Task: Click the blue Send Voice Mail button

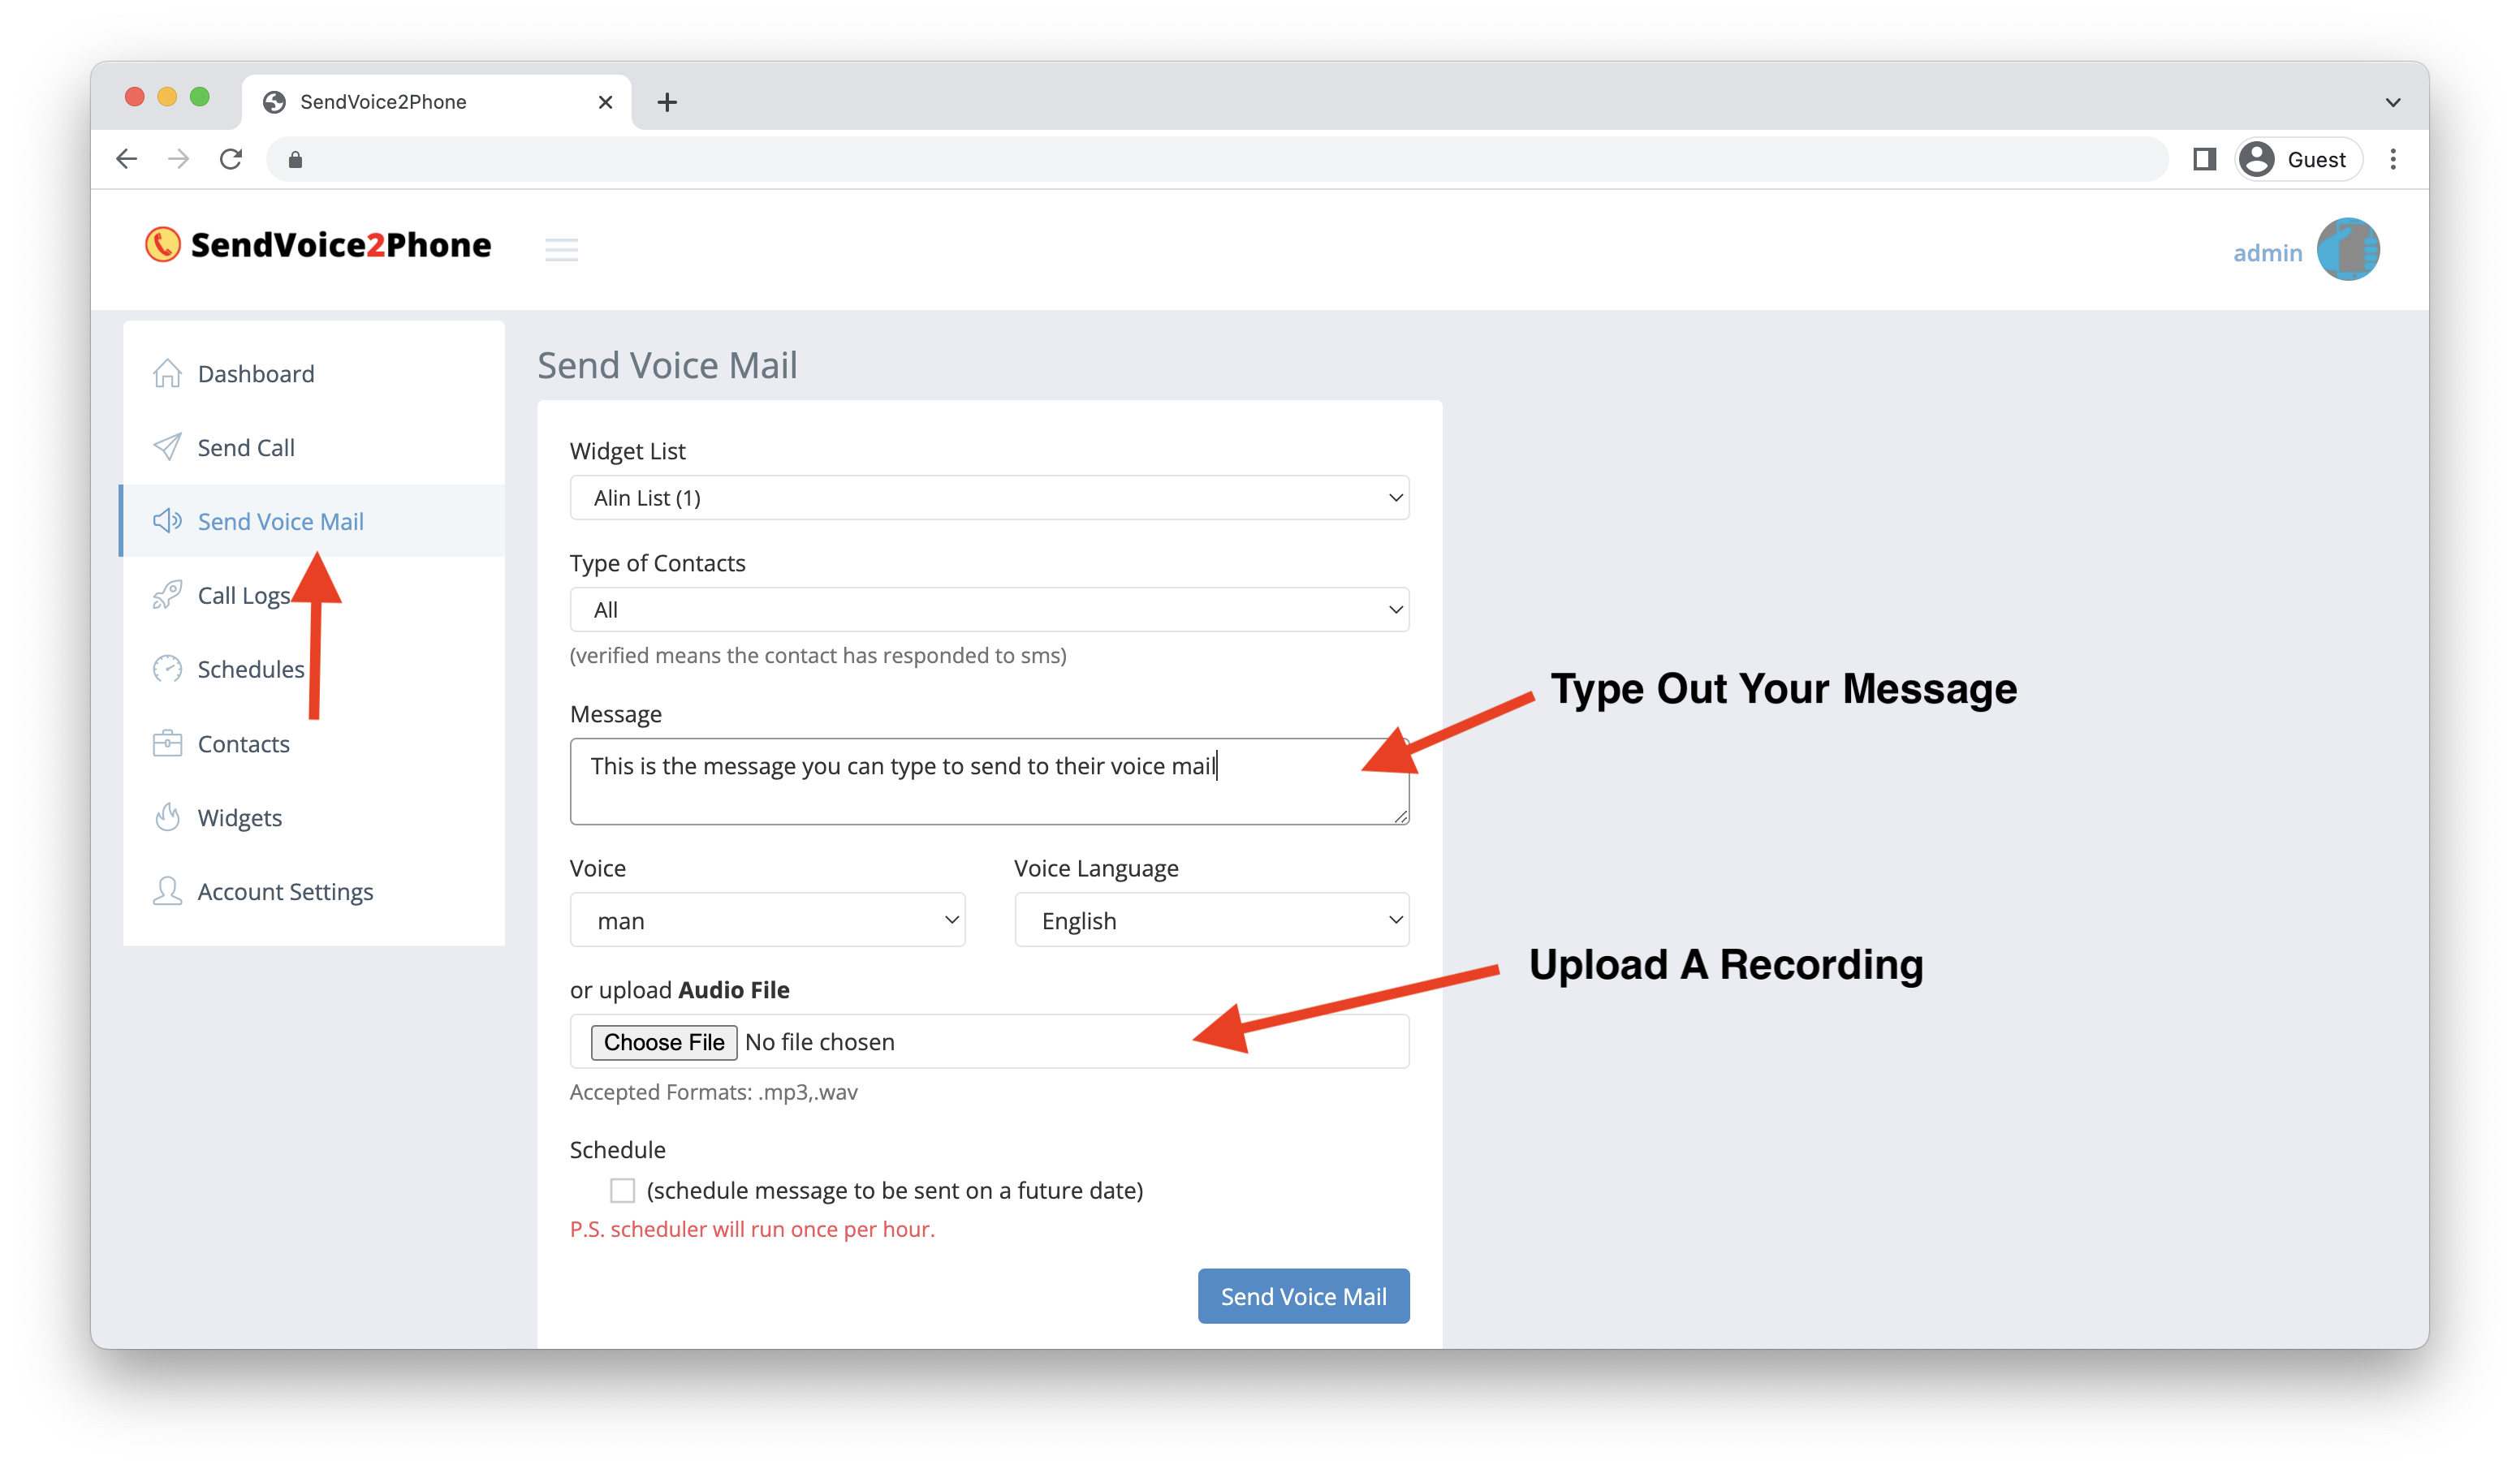Action: [x=1303, y=1296]
